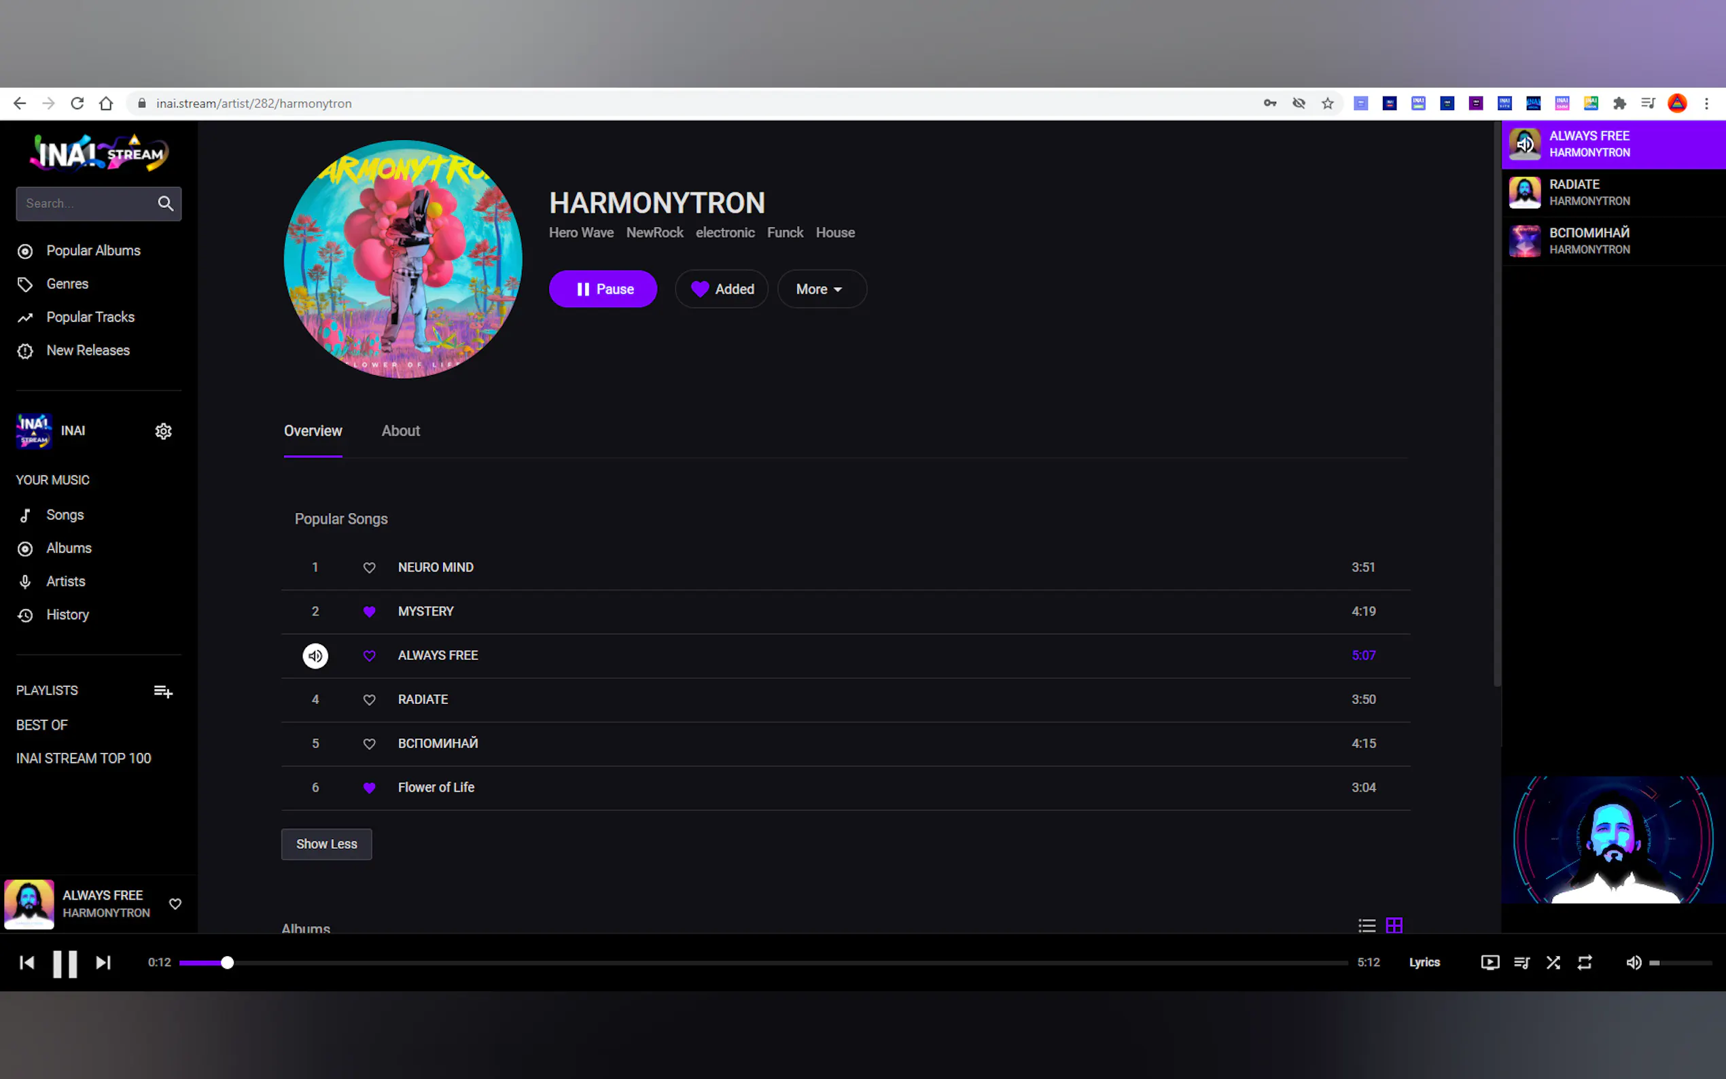Image resolution: width=1726 pixels, height=1079 pixels.
Task: Open the queue list icon in player bar
Action: point(1521,963)
